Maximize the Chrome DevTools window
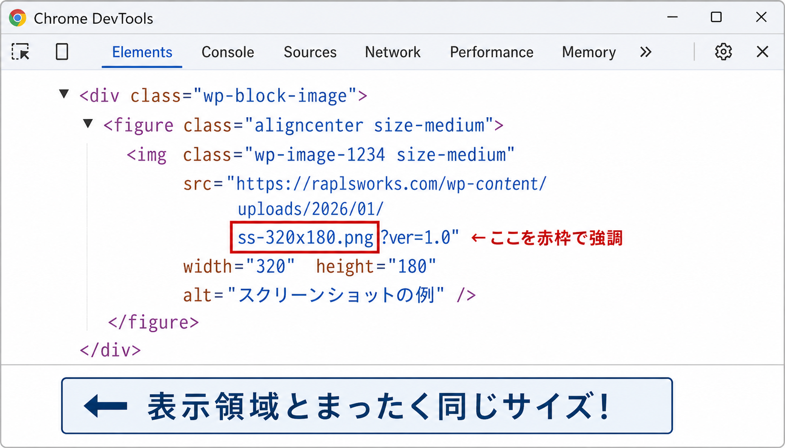The width and height of the screenshot is (785, 448). point(716,17)
